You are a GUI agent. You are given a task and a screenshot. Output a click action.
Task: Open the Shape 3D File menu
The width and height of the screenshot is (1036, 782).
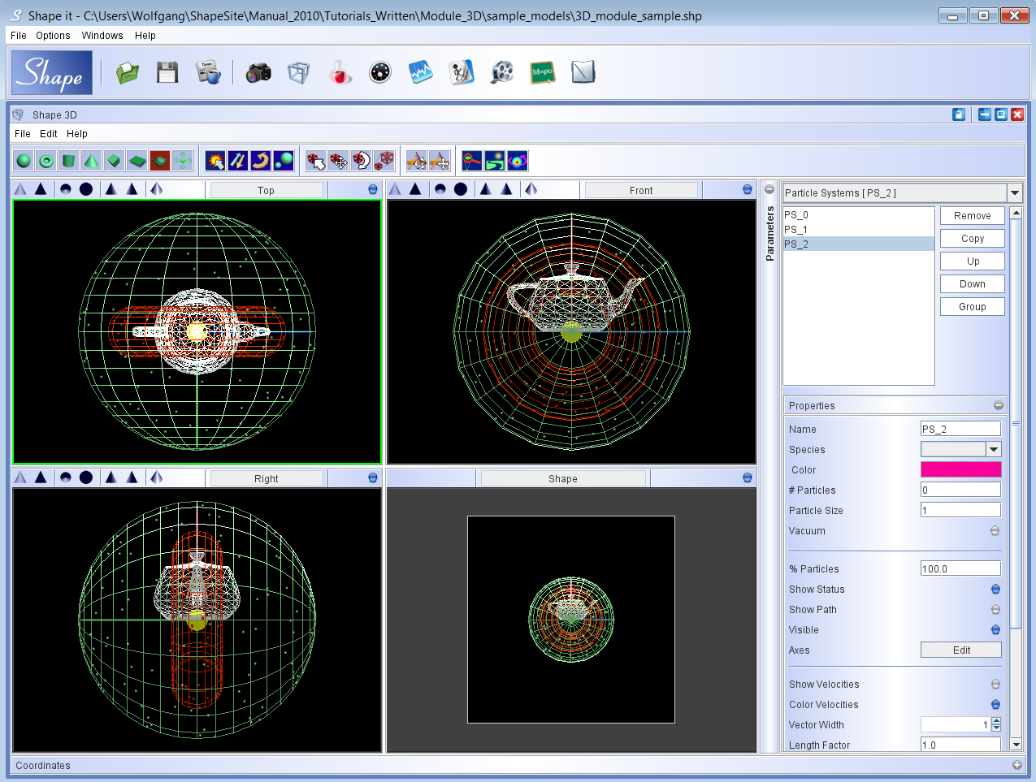click(23, 134)
